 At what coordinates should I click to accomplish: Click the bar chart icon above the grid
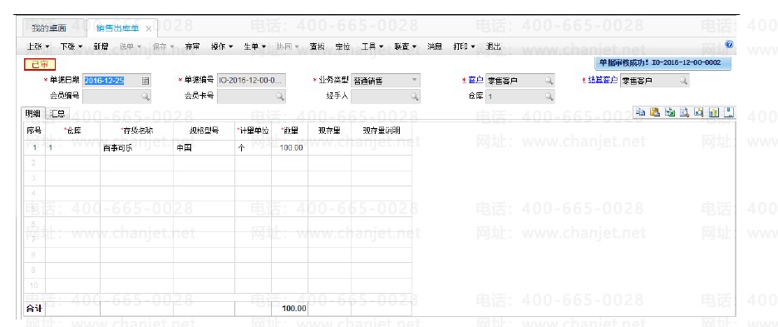point(714,112)
